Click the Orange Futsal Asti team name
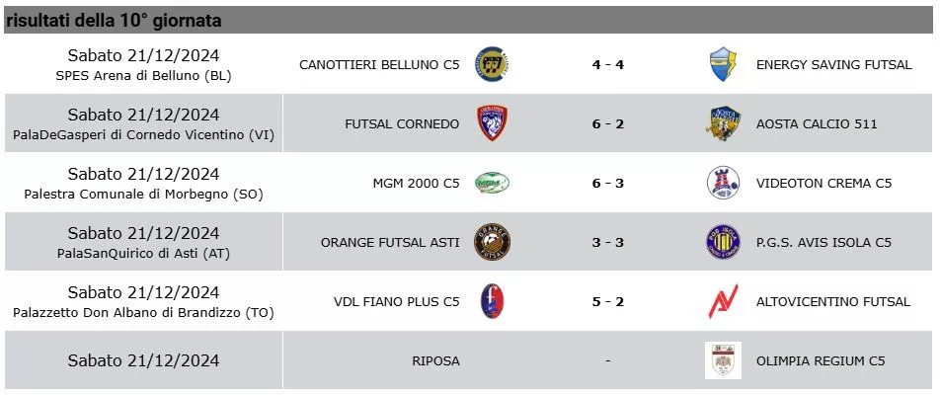Screen dimensions: 940x395 [x=390, y=242]
